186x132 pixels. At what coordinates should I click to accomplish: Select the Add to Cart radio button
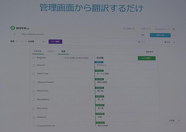pyautogui.click(x=34, y=74)
